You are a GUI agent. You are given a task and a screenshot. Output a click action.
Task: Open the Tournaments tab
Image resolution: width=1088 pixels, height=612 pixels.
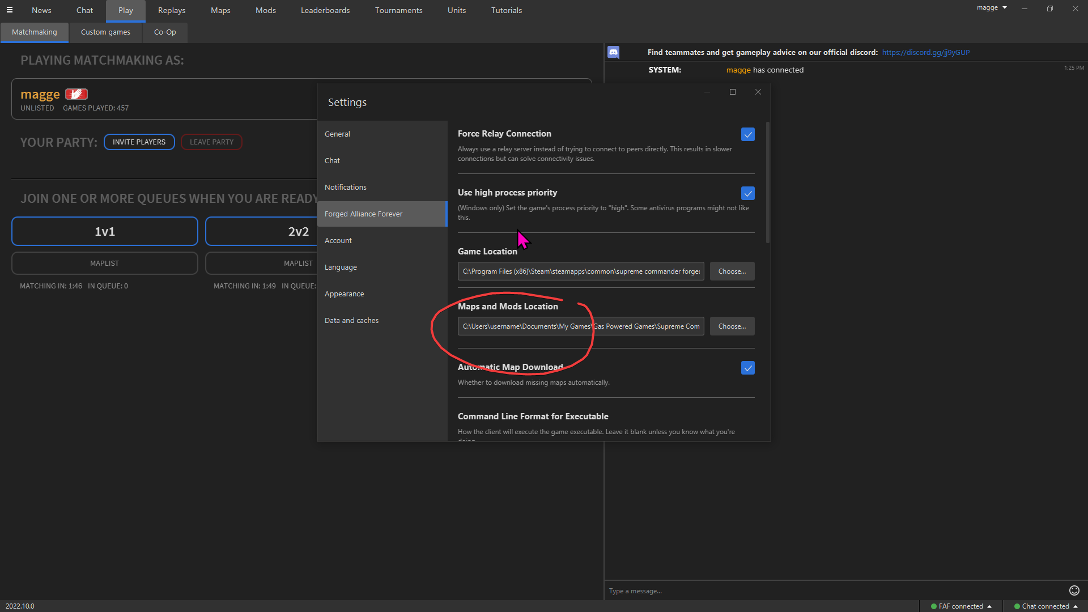pyautogui.click(x=398, y=10)
